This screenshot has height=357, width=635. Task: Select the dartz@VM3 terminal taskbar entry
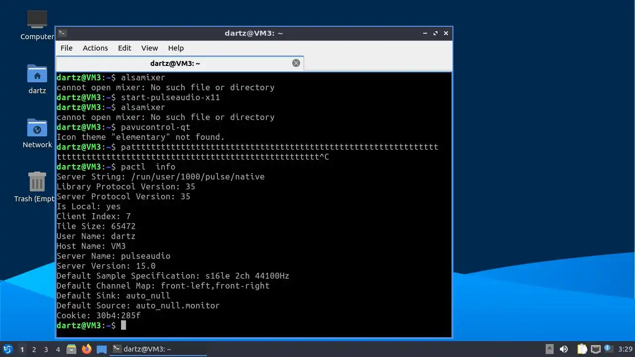[x=158, y=349]
